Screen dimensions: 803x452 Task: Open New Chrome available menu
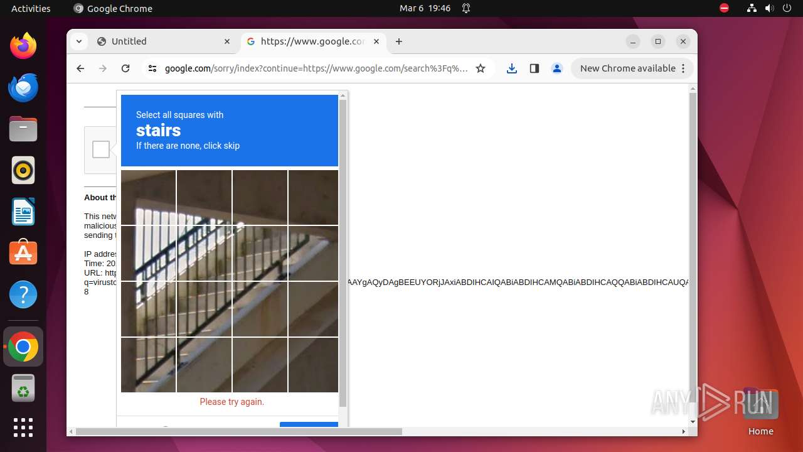coord(632,68)
